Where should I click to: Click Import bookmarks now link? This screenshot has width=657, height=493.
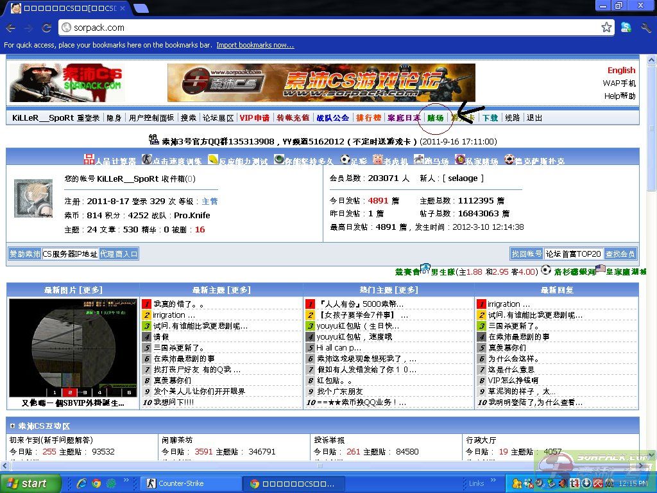tap(255, 45)
